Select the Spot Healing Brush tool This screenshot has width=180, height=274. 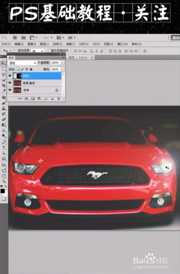(4, 98)
